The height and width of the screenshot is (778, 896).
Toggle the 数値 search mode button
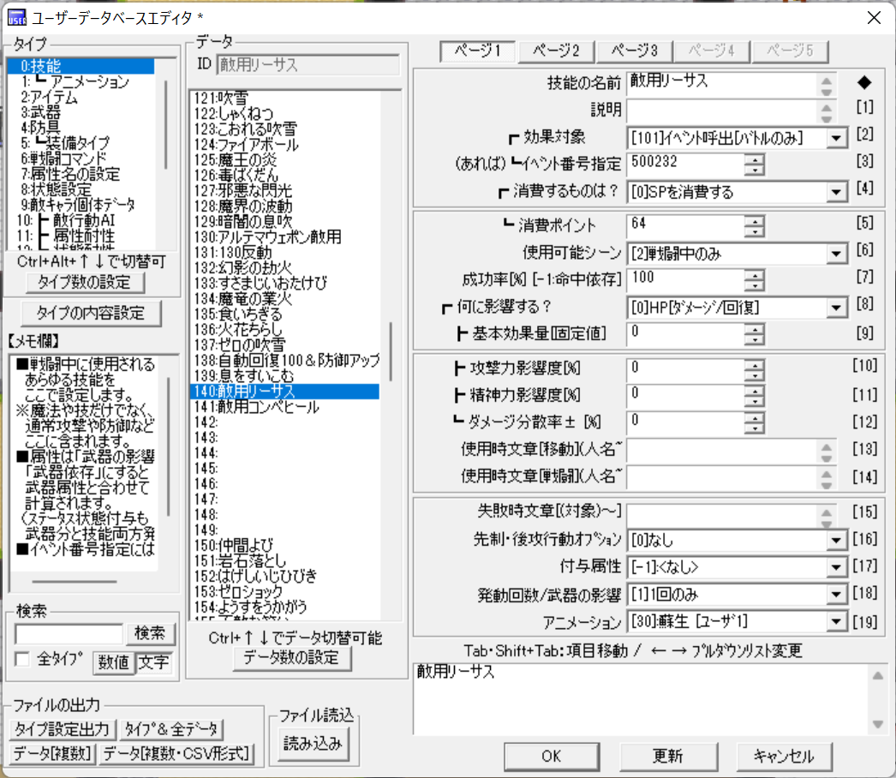(x=114, y=662)
